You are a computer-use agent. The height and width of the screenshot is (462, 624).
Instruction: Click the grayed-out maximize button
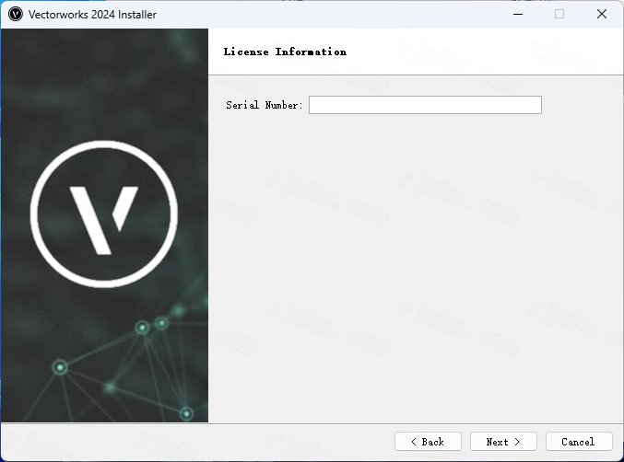tap(559, 15)
